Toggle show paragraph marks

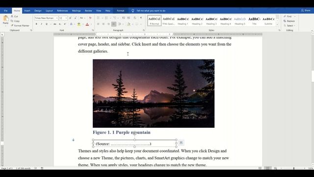coord(141,18)
